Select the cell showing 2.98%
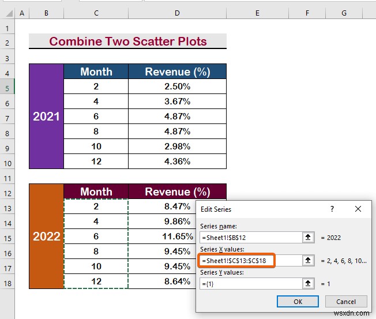This screenshot has height=319, width=376. pos(177,147)
